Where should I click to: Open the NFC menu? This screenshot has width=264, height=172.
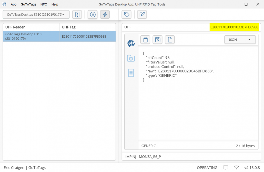[x=44, y=4]
